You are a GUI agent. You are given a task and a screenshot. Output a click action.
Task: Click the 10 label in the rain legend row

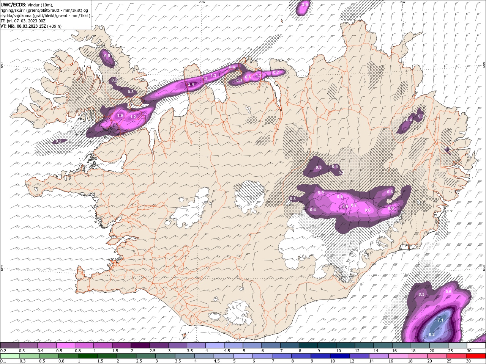click(x=333, y=361)
